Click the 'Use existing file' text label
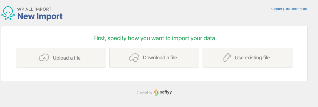 tap(252, 58)
